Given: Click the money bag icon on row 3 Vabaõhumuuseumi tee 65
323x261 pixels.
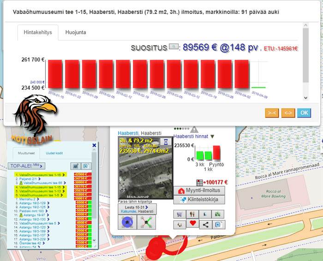Looking at the screenshot, I should click(21, 183).
